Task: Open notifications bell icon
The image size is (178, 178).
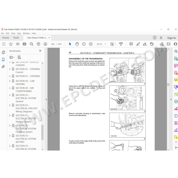Action: pos(161,38)
